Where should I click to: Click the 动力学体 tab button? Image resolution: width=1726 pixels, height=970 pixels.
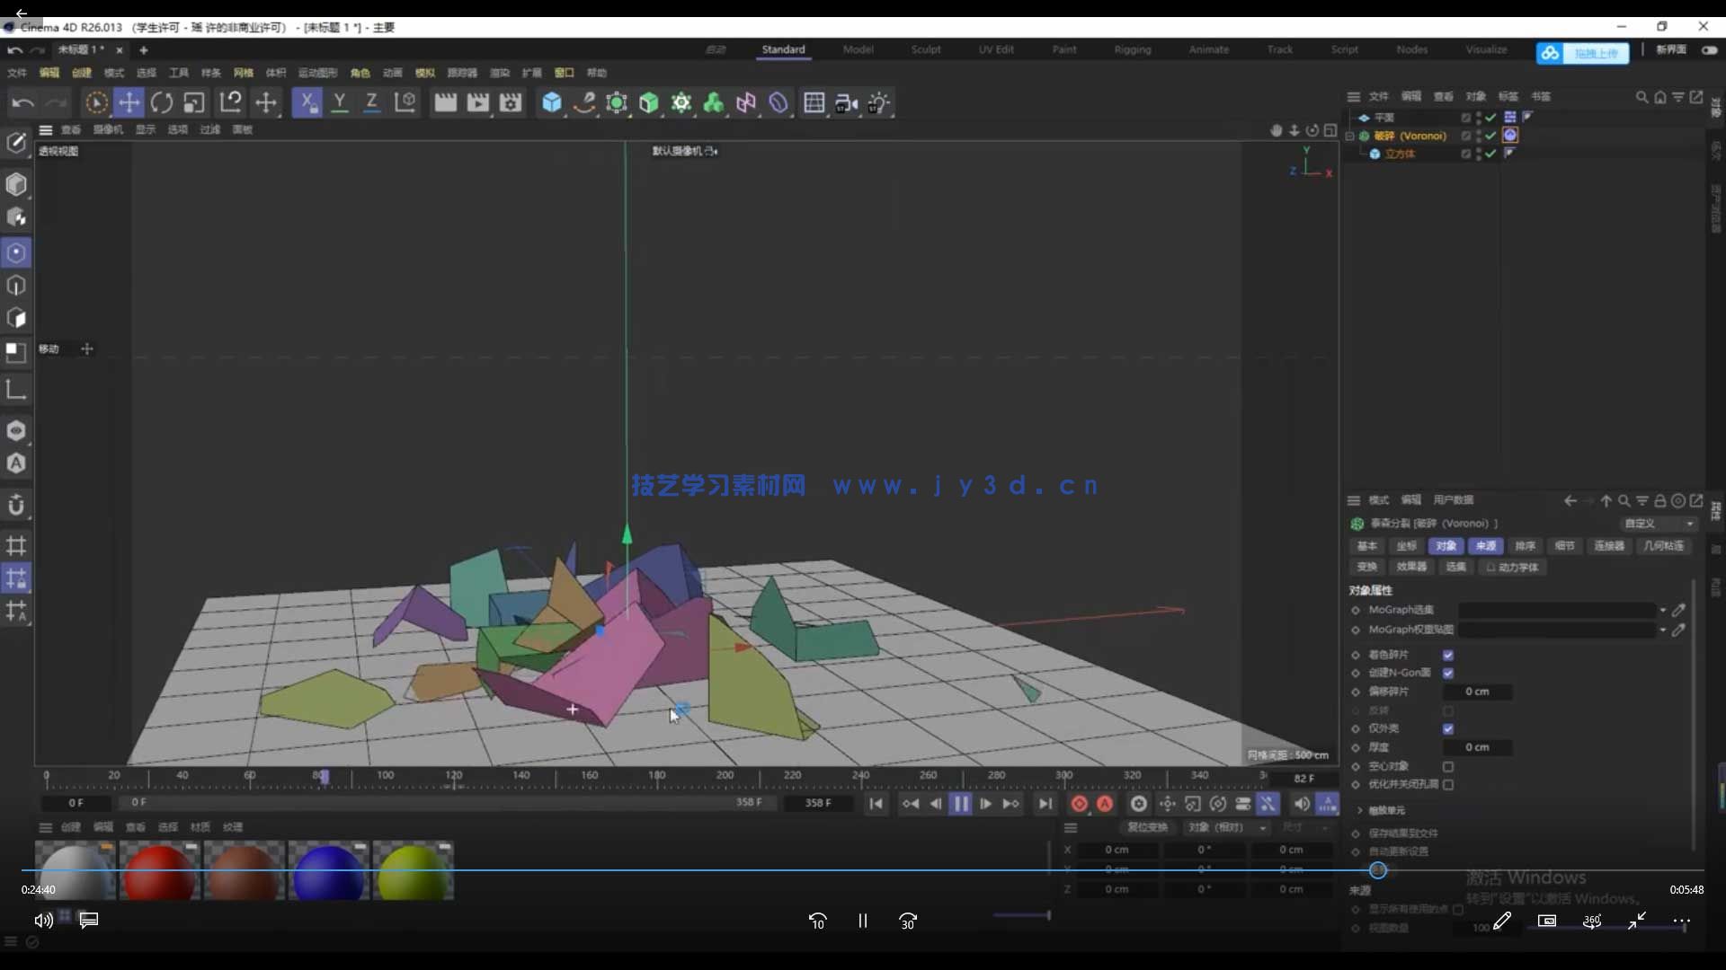1513,567
